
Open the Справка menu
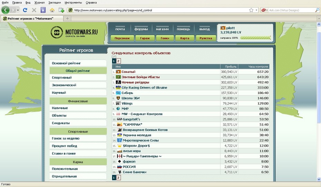(x=91, y=3)
